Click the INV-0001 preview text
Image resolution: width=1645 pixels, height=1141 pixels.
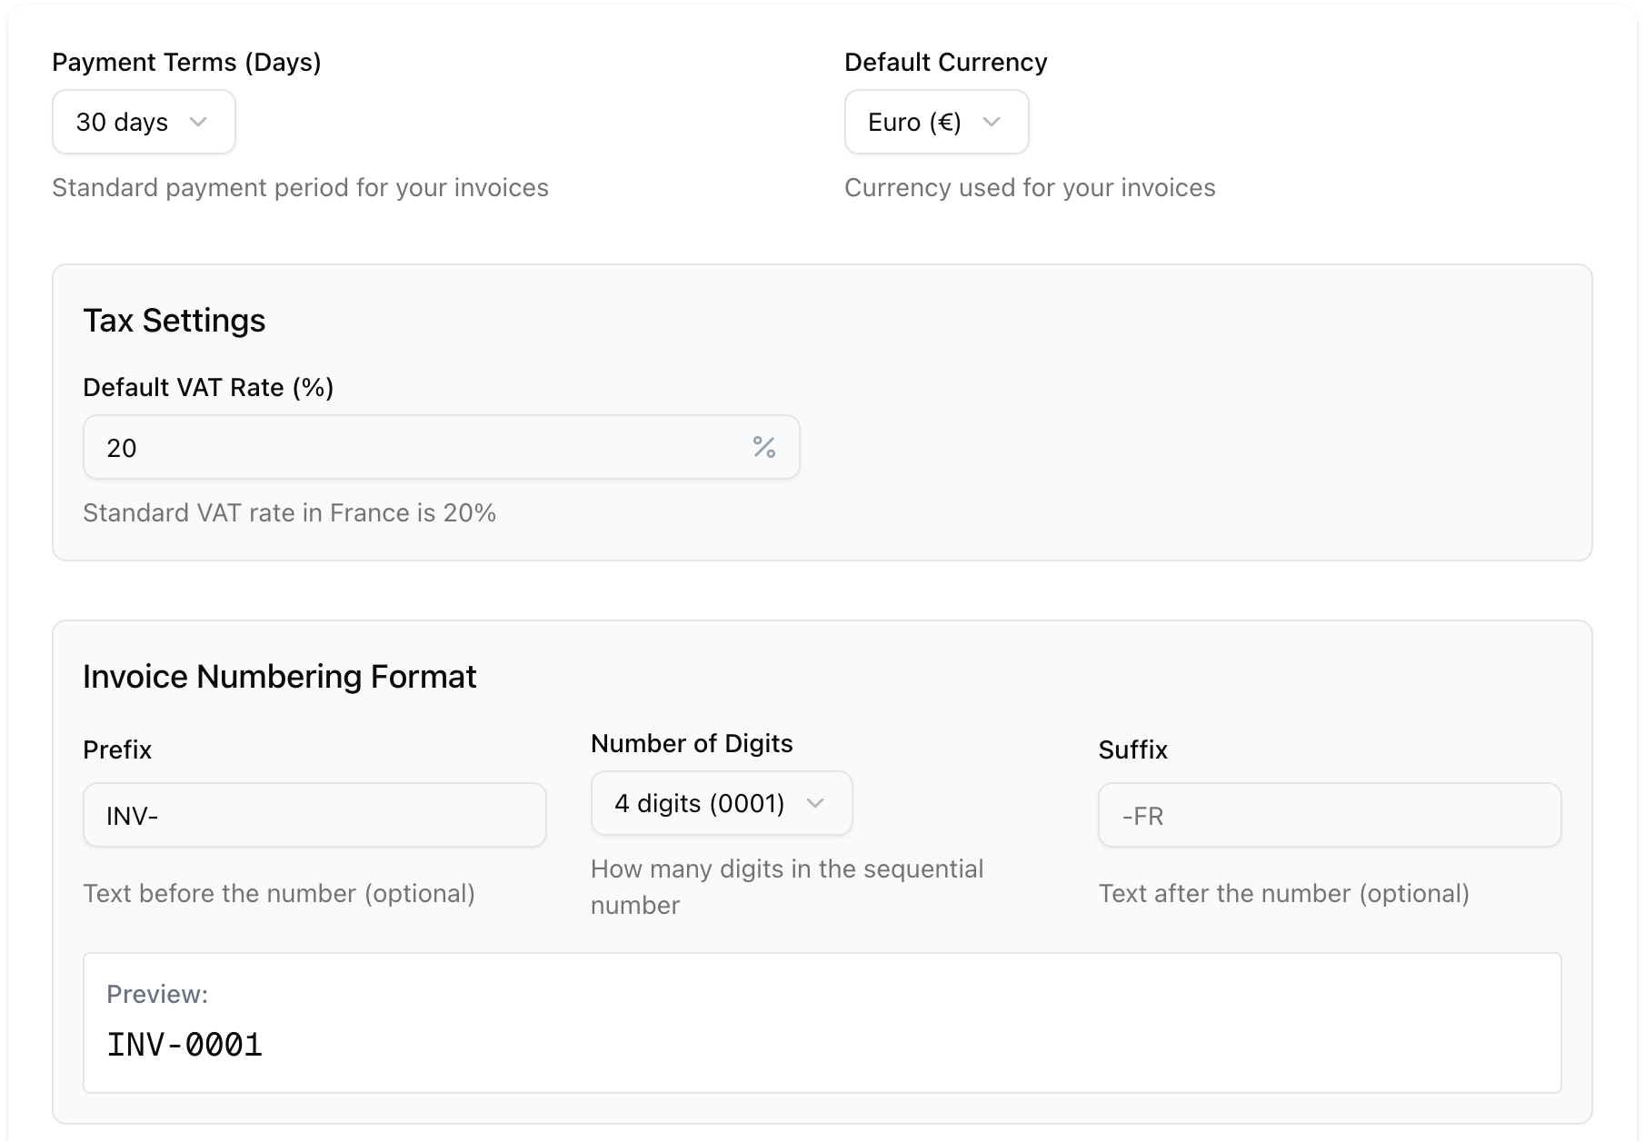tap(184, 1045)
